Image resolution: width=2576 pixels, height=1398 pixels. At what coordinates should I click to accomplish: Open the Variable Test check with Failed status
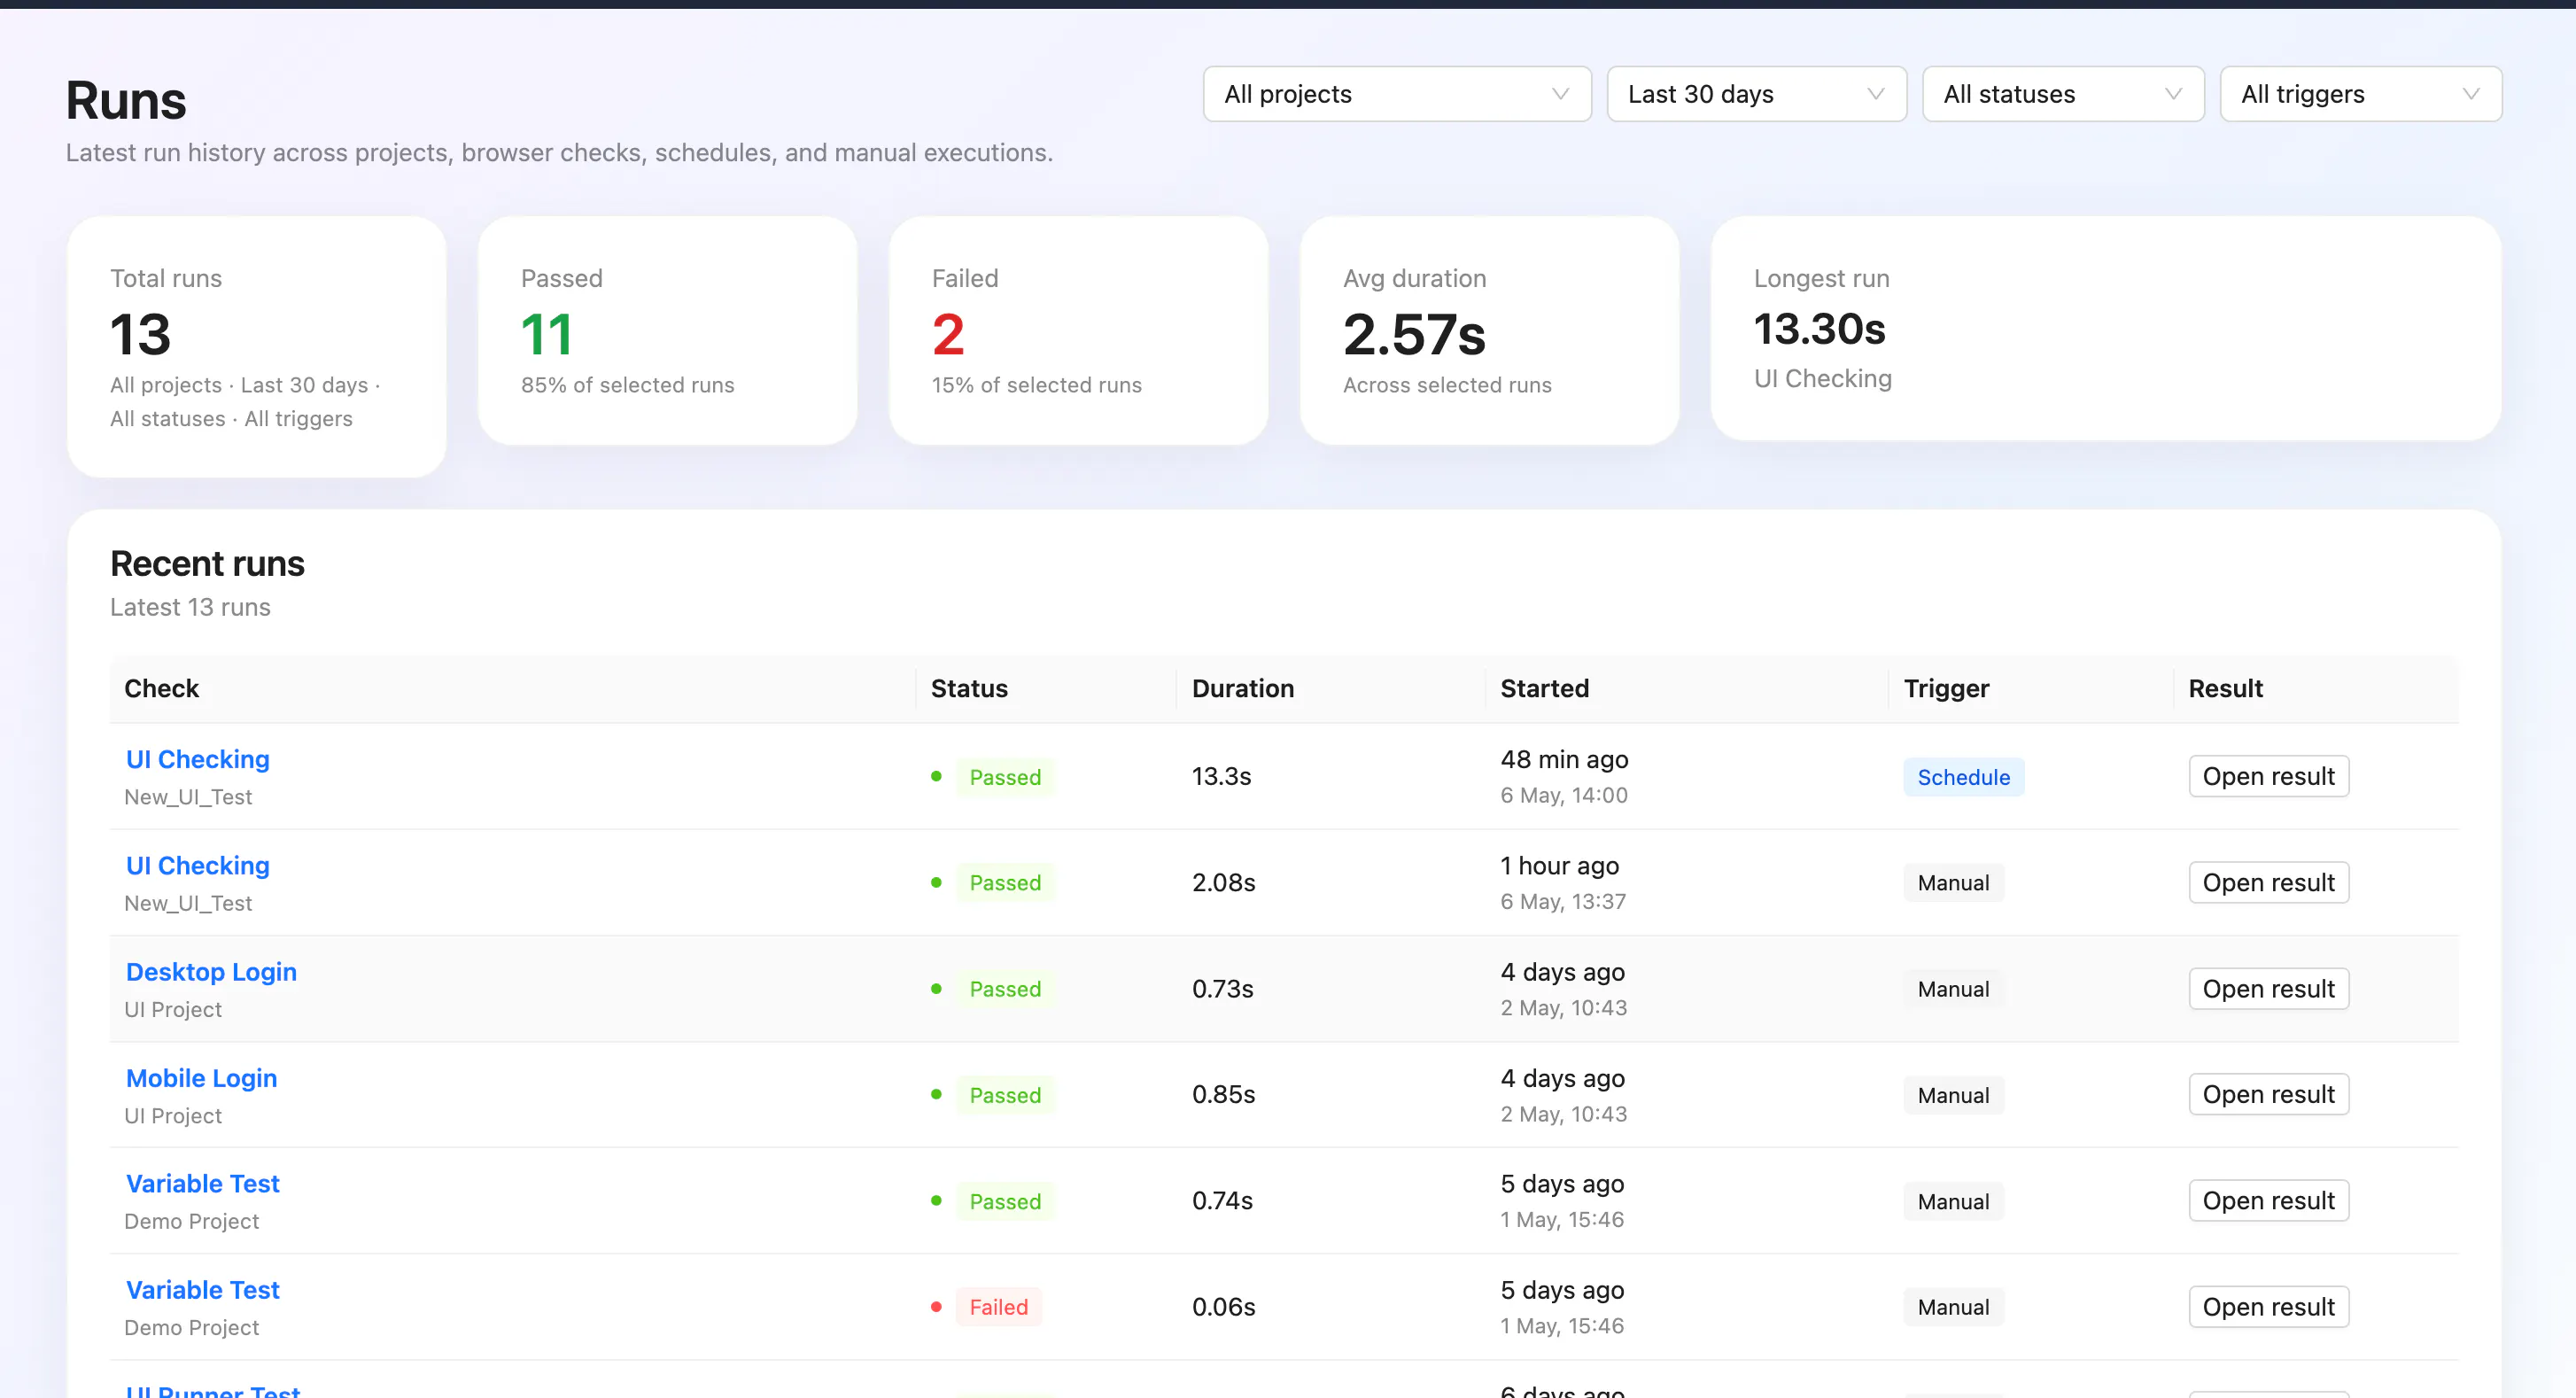point(202,1289)
